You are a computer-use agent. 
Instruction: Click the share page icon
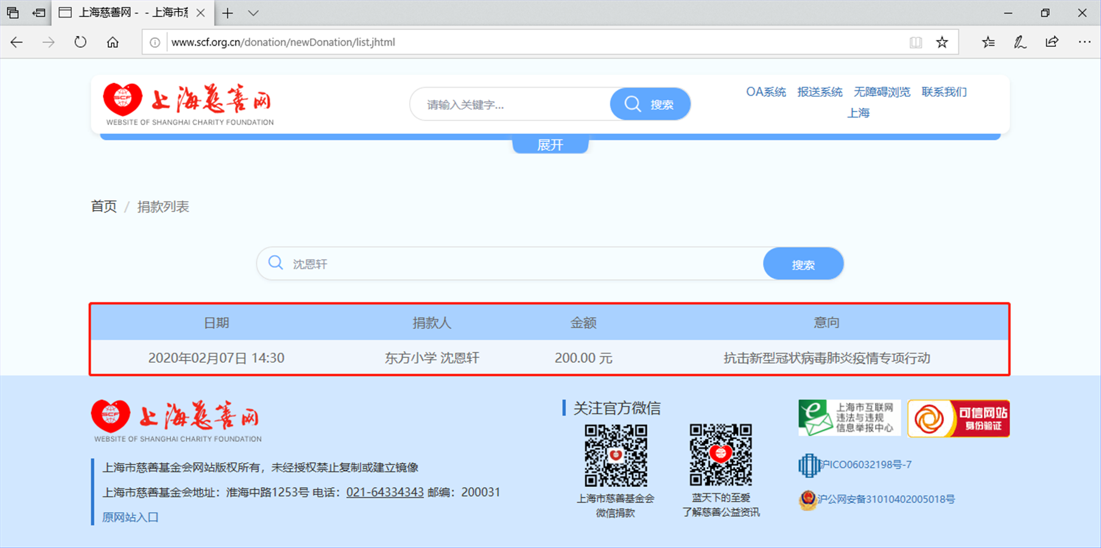(x=1052, y=42)
